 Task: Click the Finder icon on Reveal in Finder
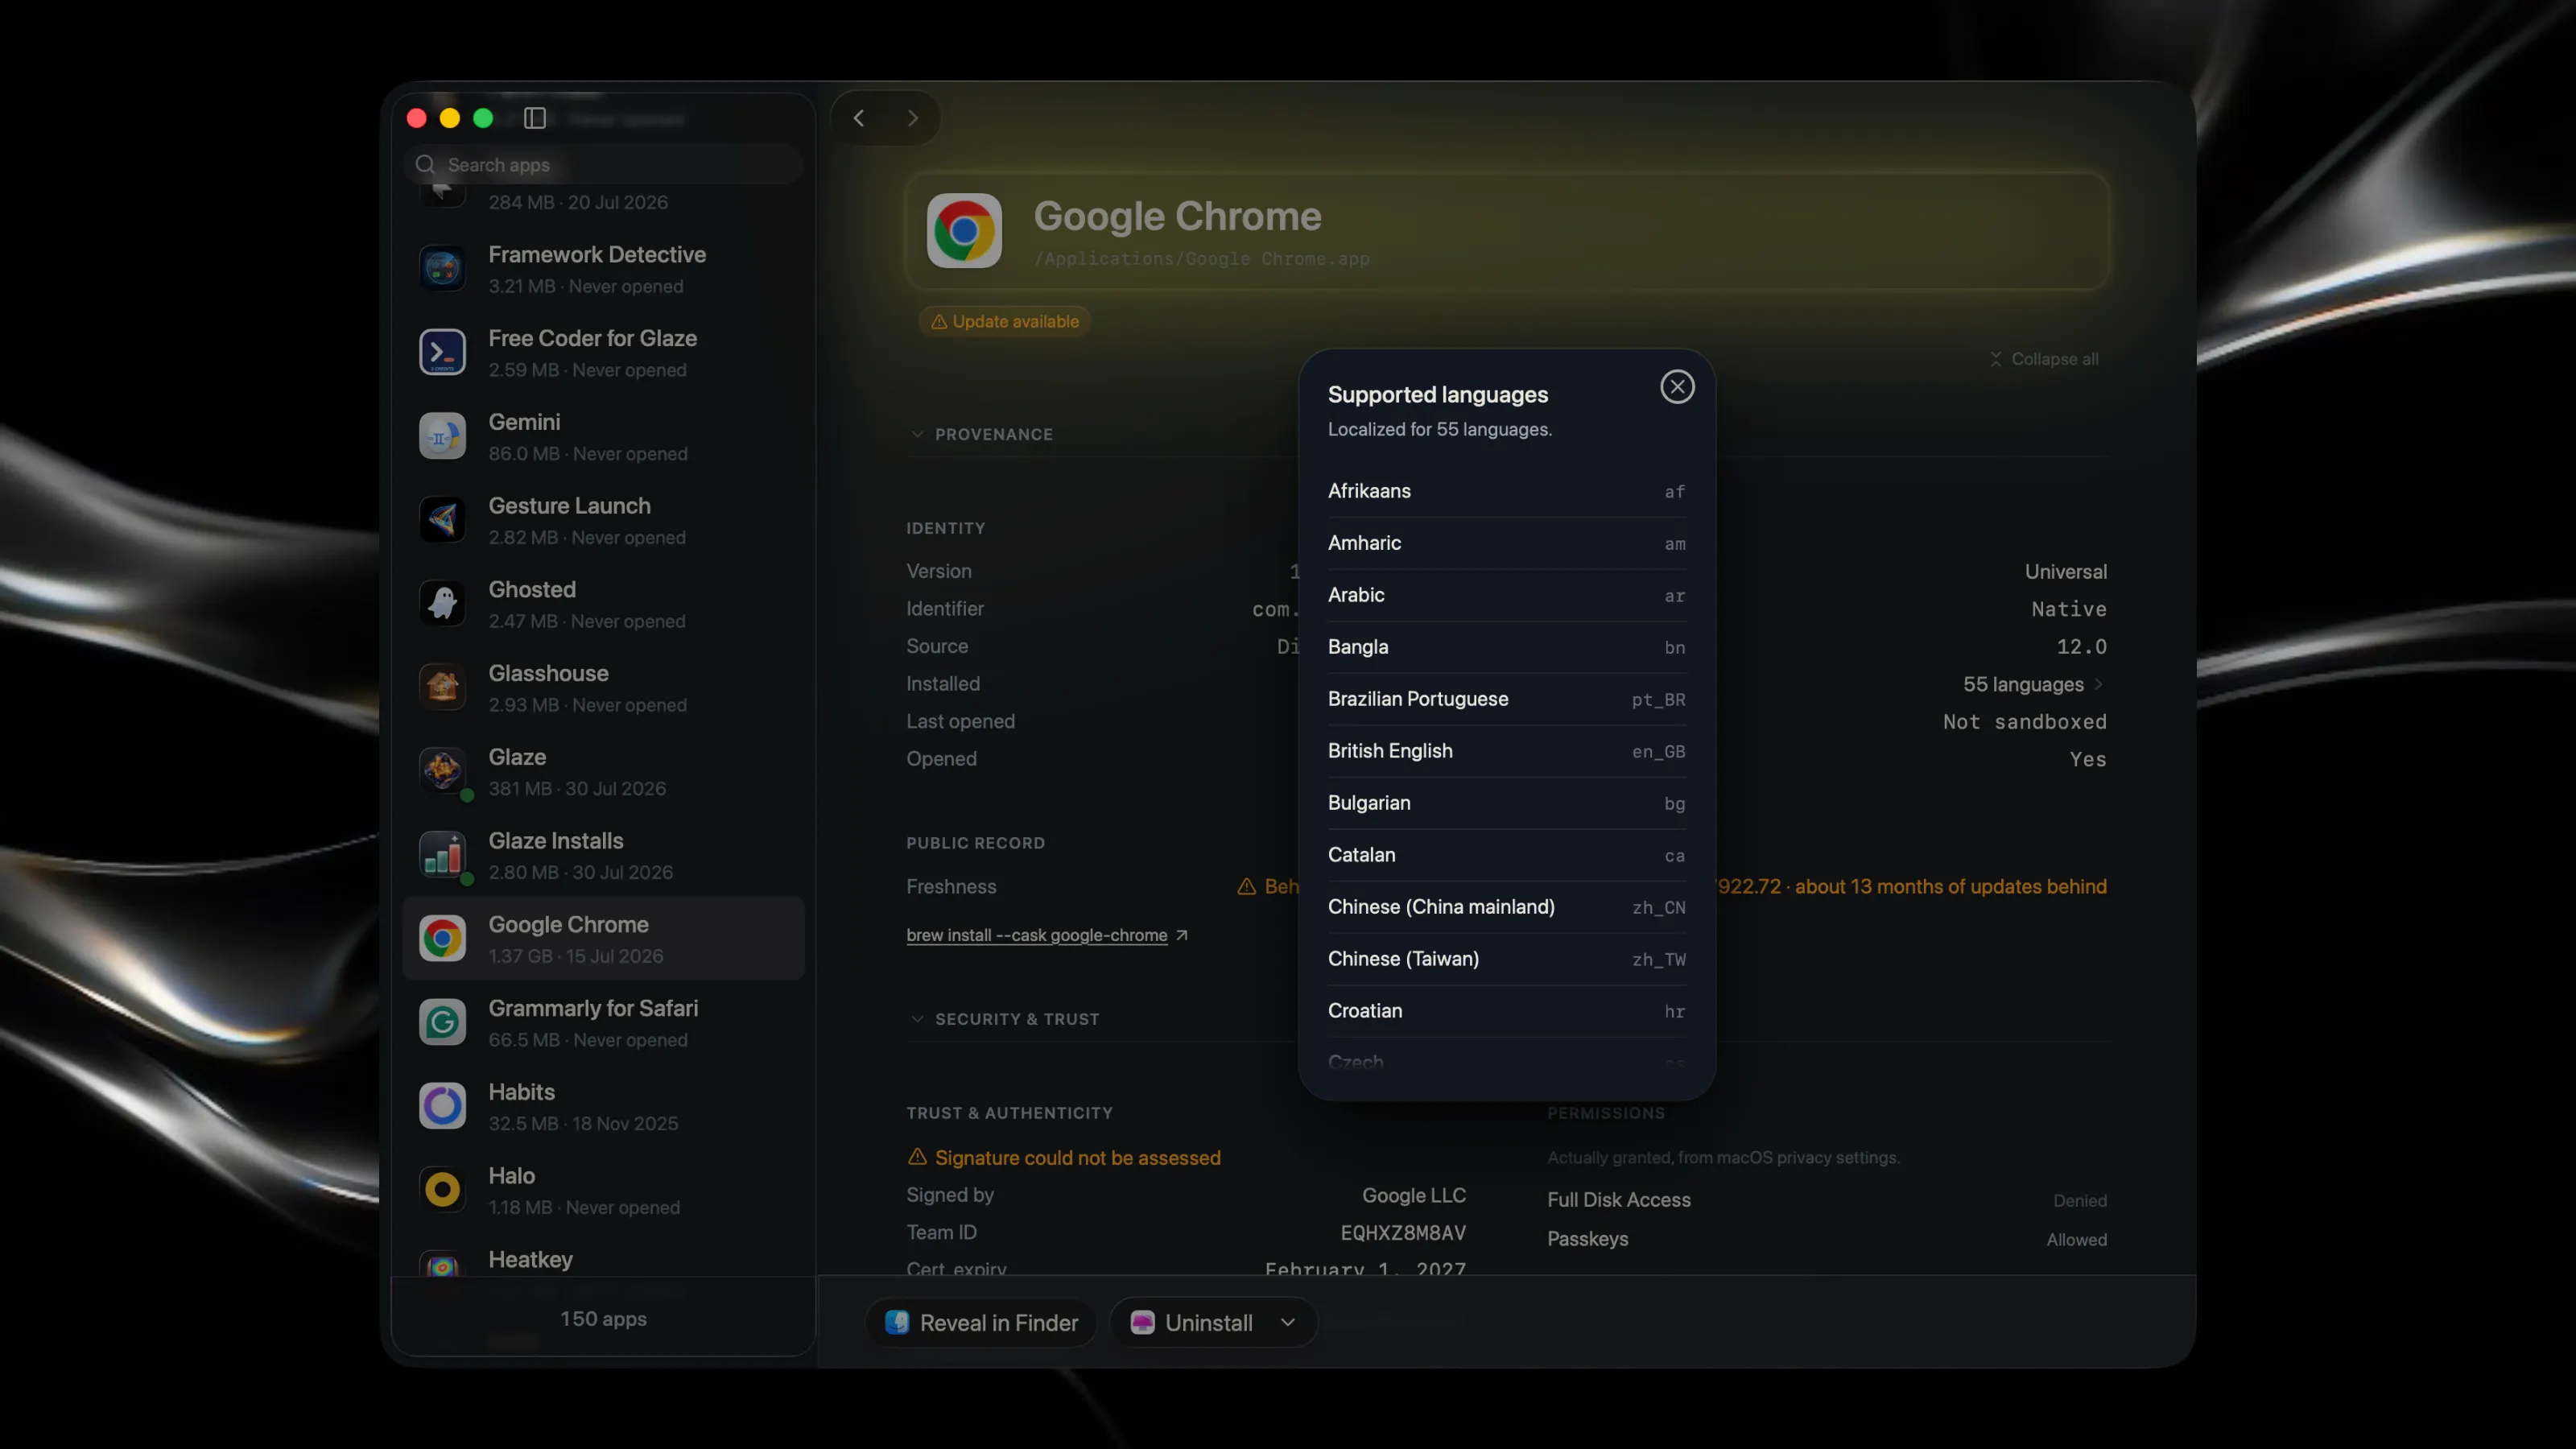click(897, 1322)
